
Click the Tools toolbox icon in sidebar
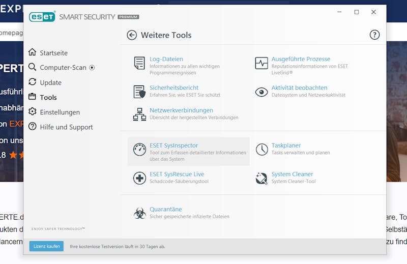tap(32, 96)
